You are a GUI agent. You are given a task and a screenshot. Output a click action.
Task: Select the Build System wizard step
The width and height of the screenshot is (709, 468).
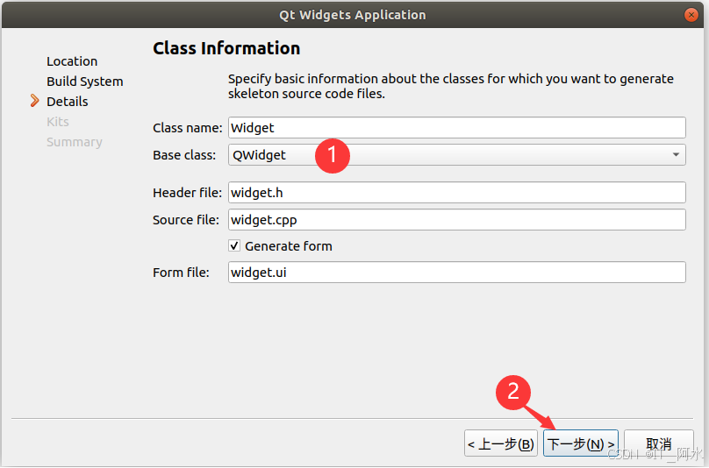(x=84, y=82)
